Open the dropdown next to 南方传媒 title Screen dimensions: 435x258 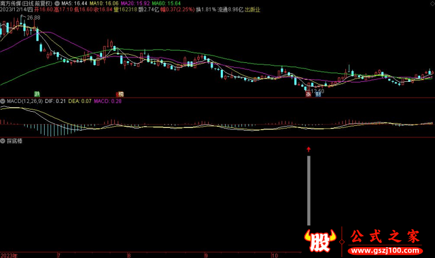click(57, 3)
